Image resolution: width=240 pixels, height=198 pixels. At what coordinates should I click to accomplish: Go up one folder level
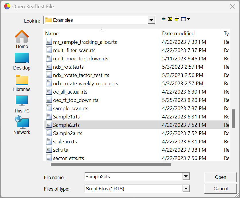click(170, 19)
